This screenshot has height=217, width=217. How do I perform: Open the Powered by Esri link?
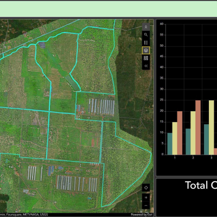(x=142, y=214)
